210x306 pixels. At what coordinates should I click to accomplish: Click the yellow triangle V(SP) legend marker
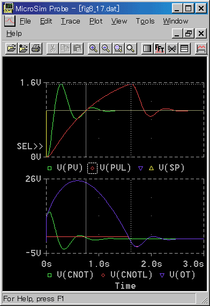pos(151,168)
